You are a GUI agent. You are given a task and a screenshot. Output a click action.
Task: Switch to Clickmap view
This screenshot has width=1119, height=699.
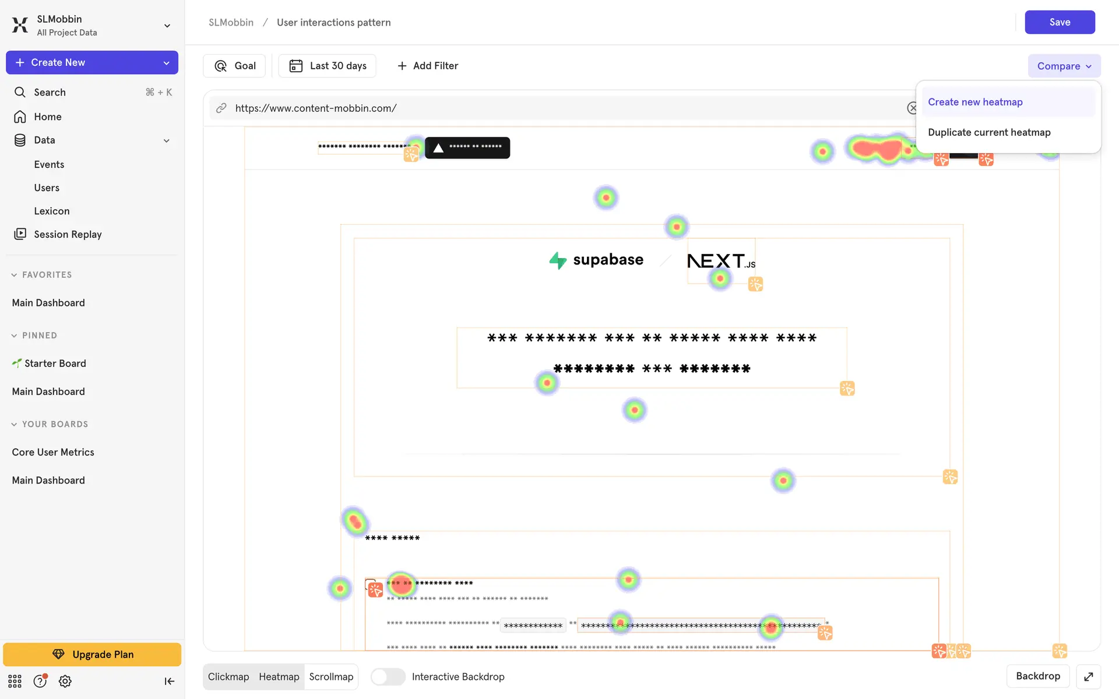(228, 676)
